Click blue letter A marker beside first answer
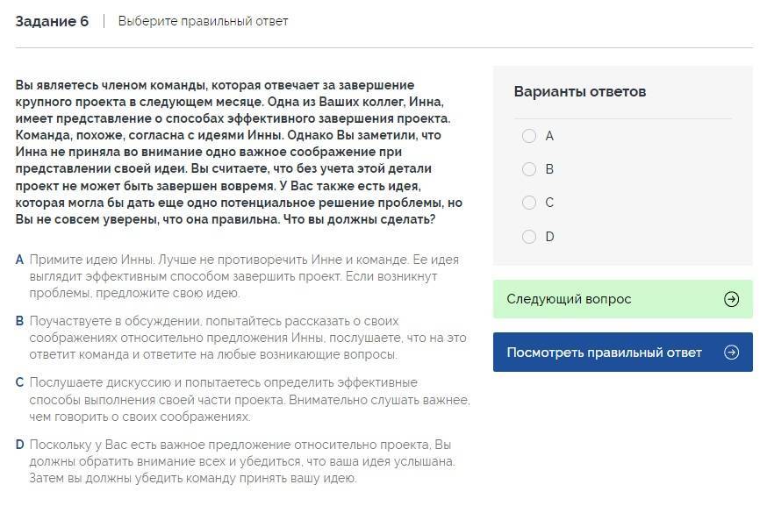 pos(19,260)
